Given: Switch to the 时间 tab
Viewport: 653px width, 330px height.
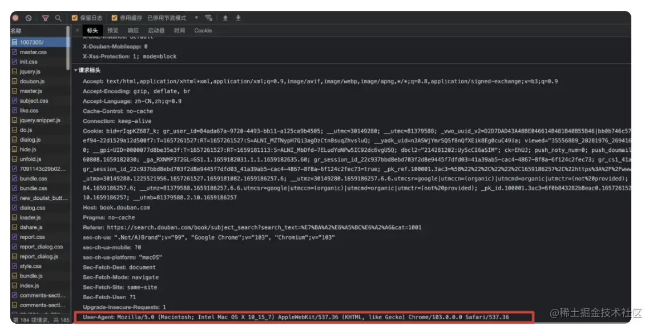Looking at the screenshot, I should tap(179, 30).
